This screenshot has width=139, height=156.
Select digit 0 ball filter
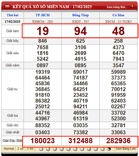tap(41, 149)
